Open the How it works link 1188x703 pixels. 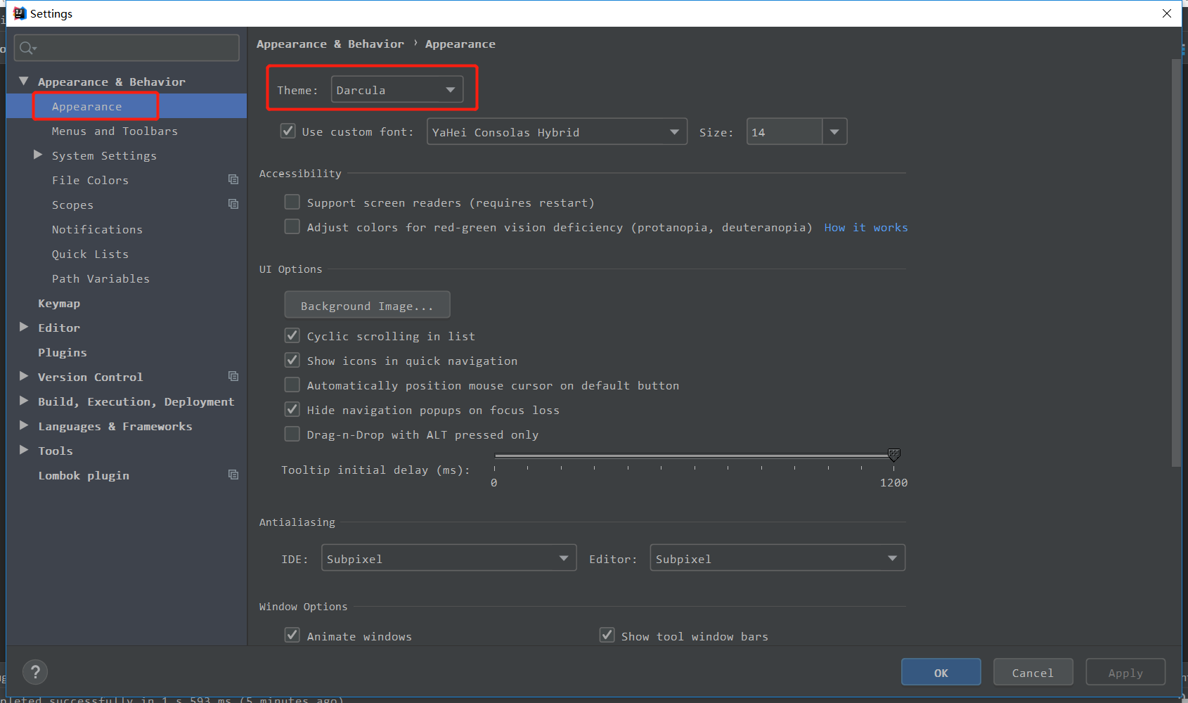(865, 227)
